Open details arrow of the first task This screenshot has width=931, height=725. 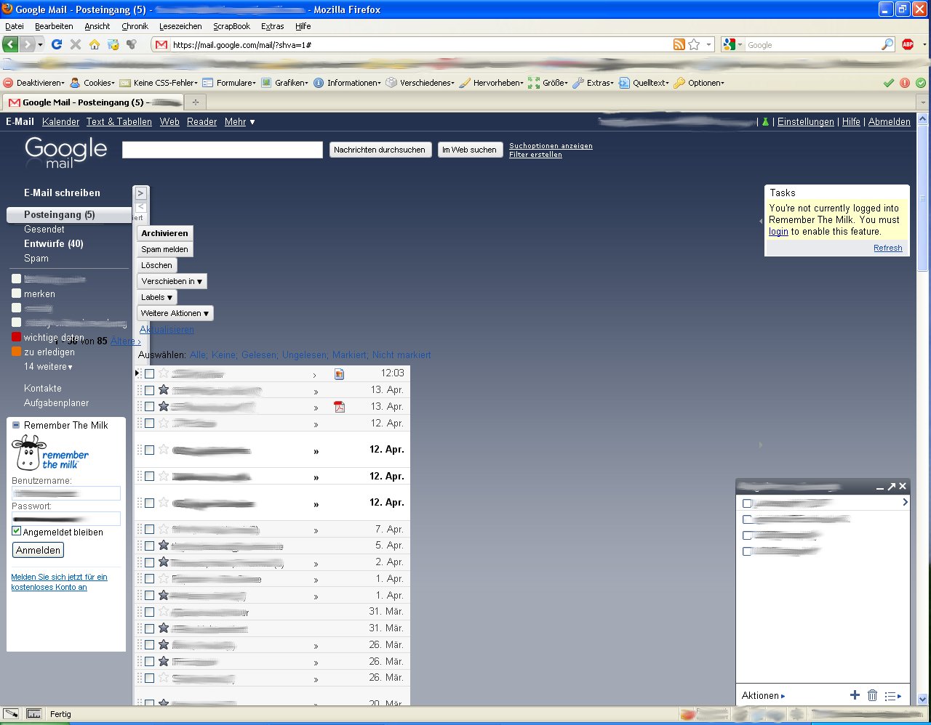(x=905, y=502)
